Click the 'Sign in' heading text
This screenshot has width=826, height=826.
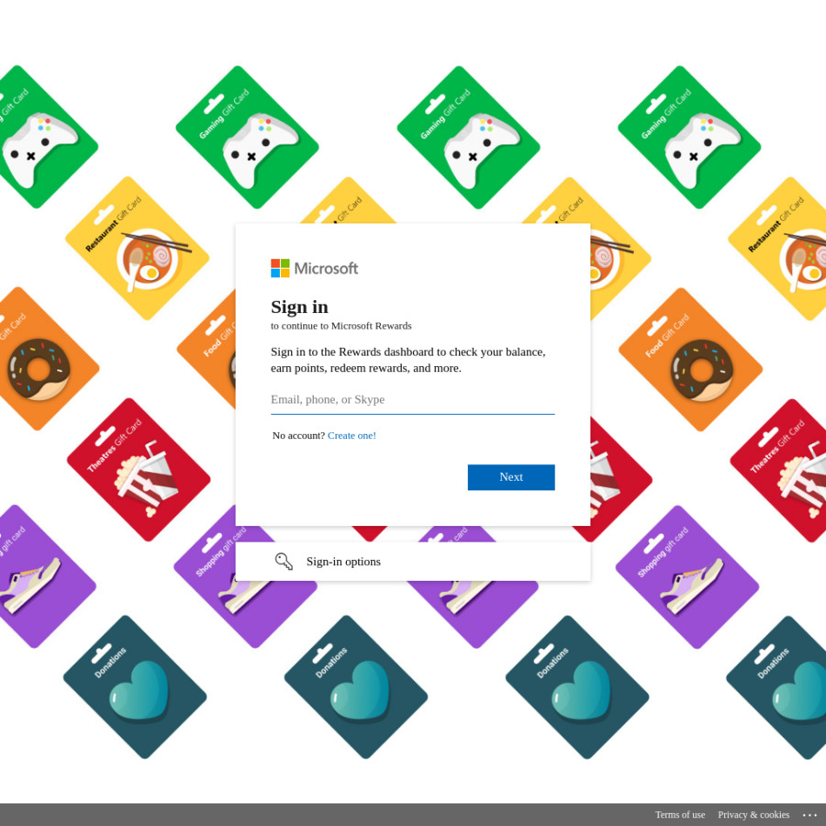tap(299, 307)
